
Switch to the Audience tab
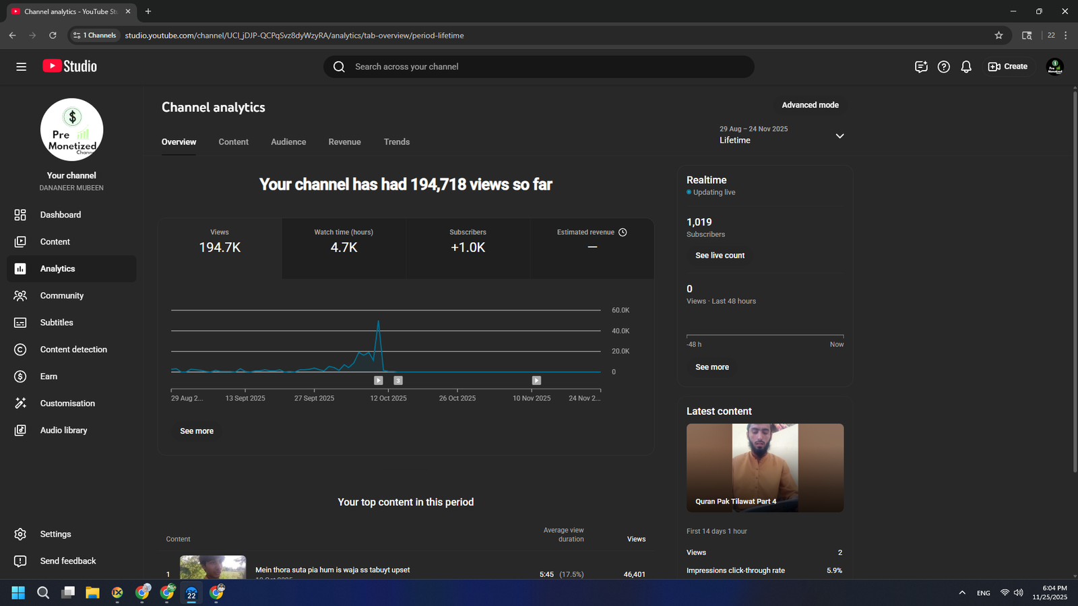[x=288, y=142]
